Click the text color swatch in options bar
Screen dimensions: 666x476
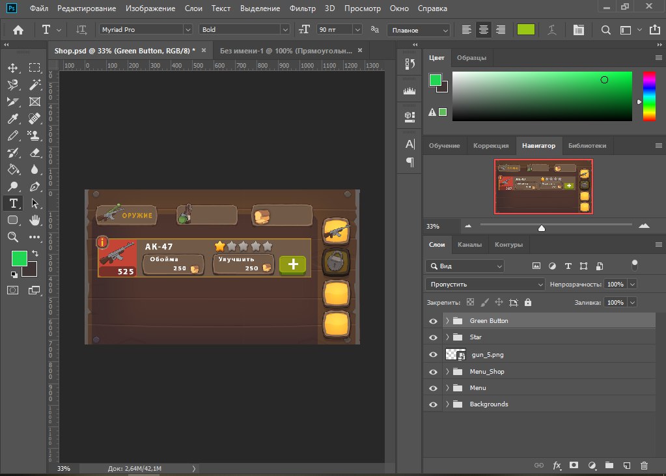526,30
